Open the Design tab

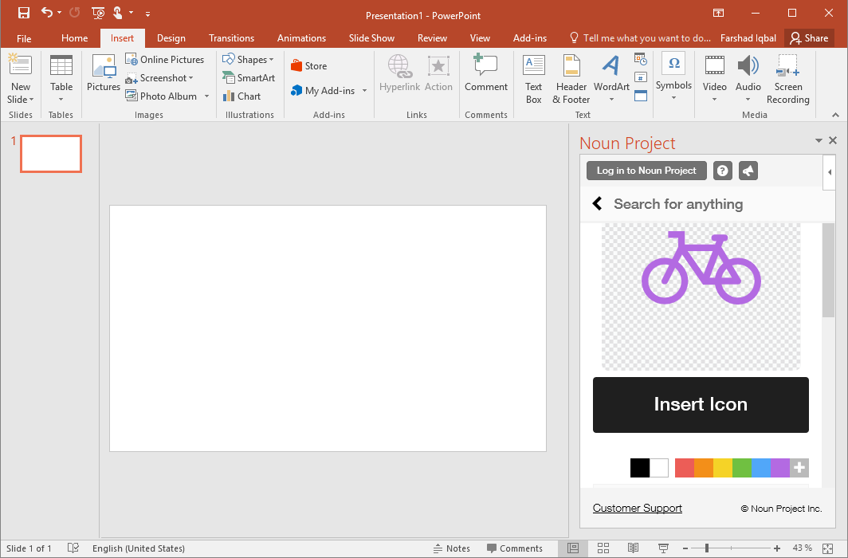click(171, 38)
